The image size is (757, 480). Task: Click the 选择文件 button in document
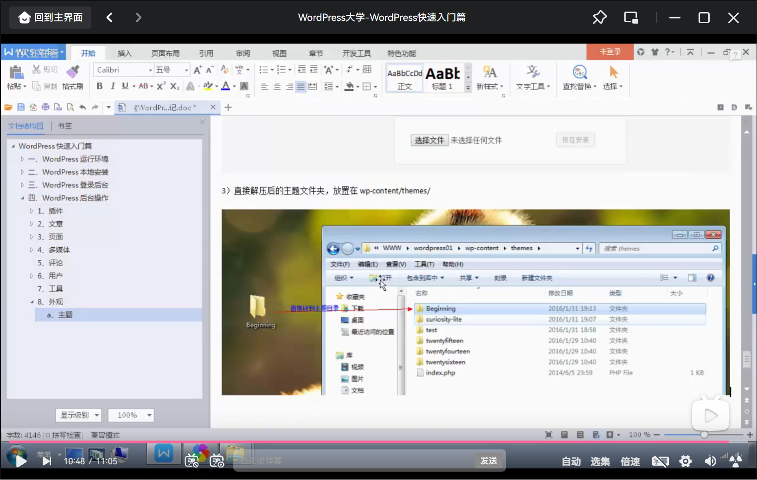[429, 141]
